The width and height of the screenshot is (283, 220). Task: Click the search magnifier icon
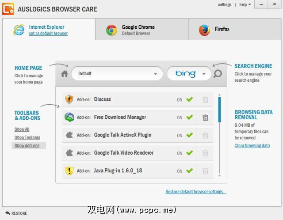pos(218,74)
